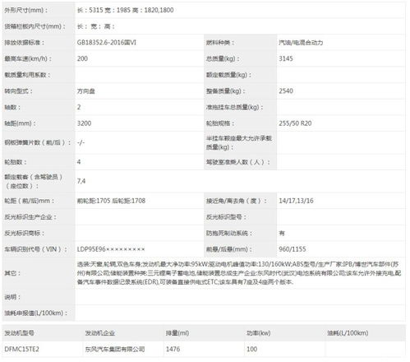
Task: Select the wheelbase value 3200
Action: click(x=84, y=123)
